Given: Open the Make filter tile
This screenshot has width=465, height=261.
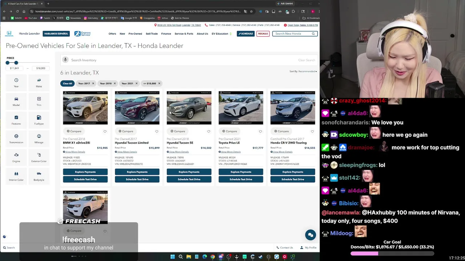Looking at the screenshot, I should pos(39,83).
